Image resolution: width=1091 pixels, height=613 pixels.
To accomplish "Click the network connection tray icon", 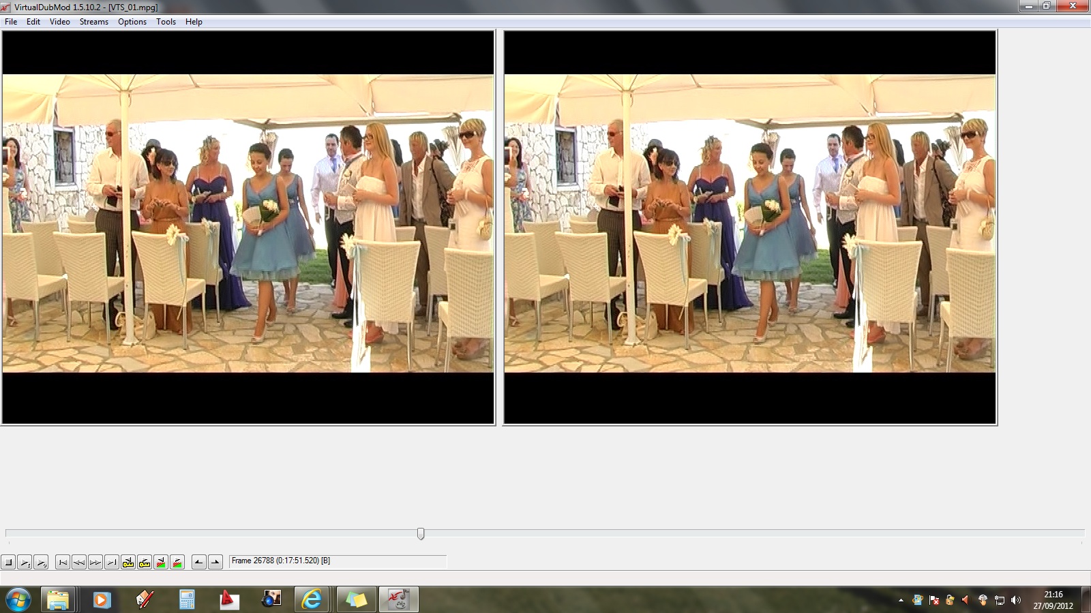I will pos(999,600).
